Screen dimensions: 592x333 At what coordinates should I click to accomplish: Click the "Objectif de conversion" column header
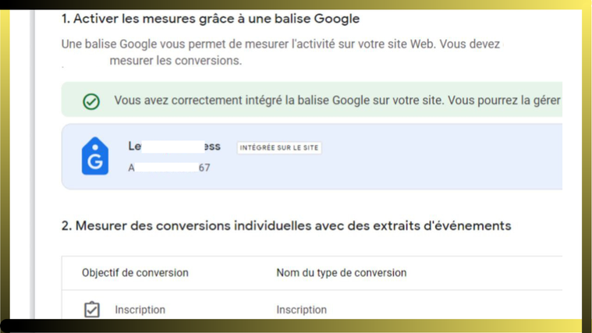135,273
